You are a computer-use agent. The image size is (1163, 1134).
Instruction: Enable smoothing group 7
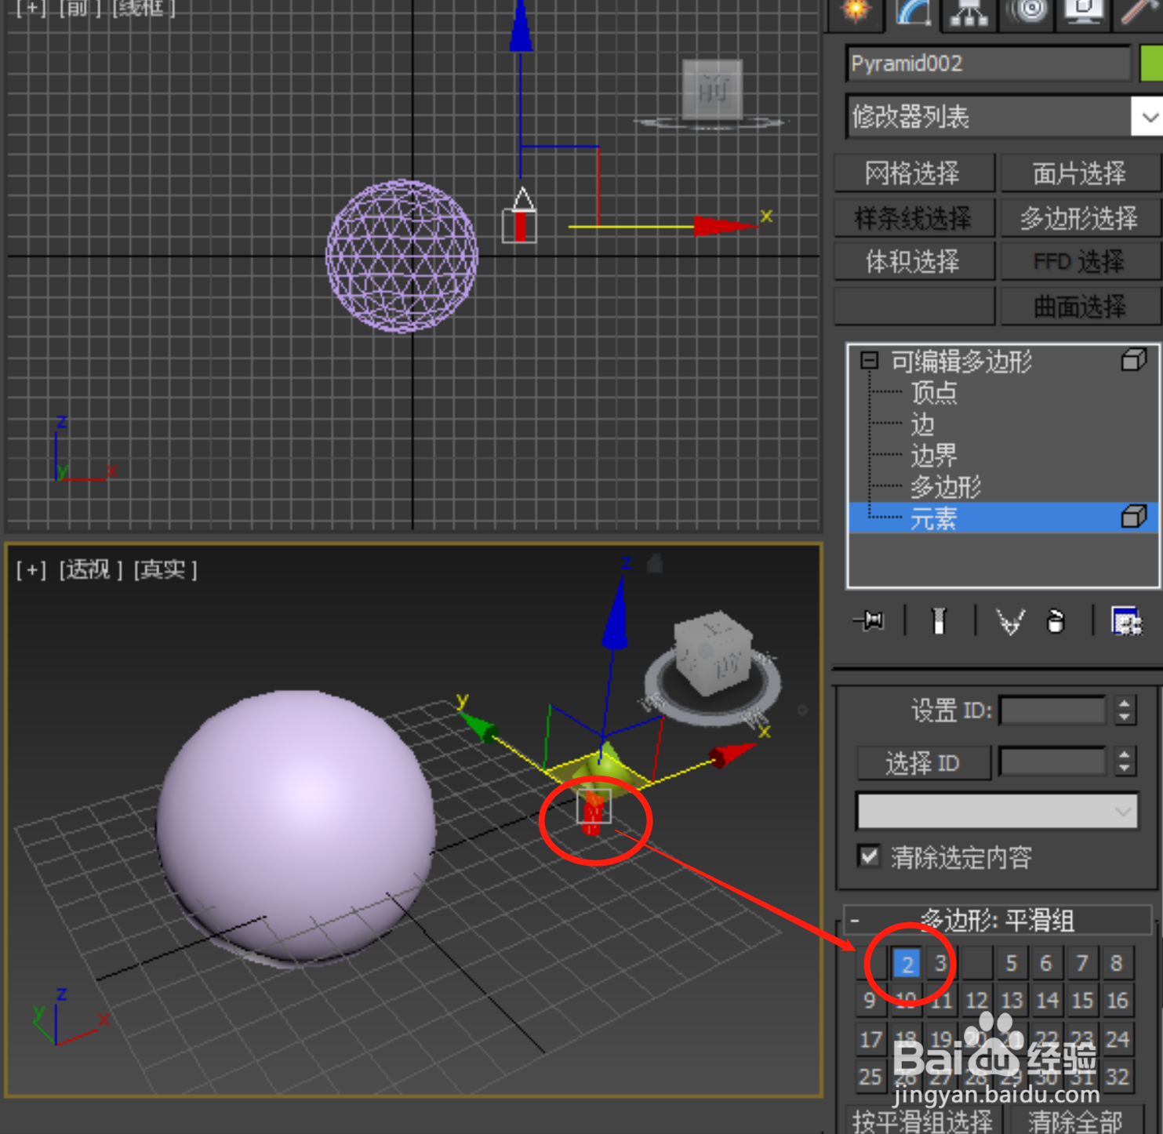point(1081,964)
